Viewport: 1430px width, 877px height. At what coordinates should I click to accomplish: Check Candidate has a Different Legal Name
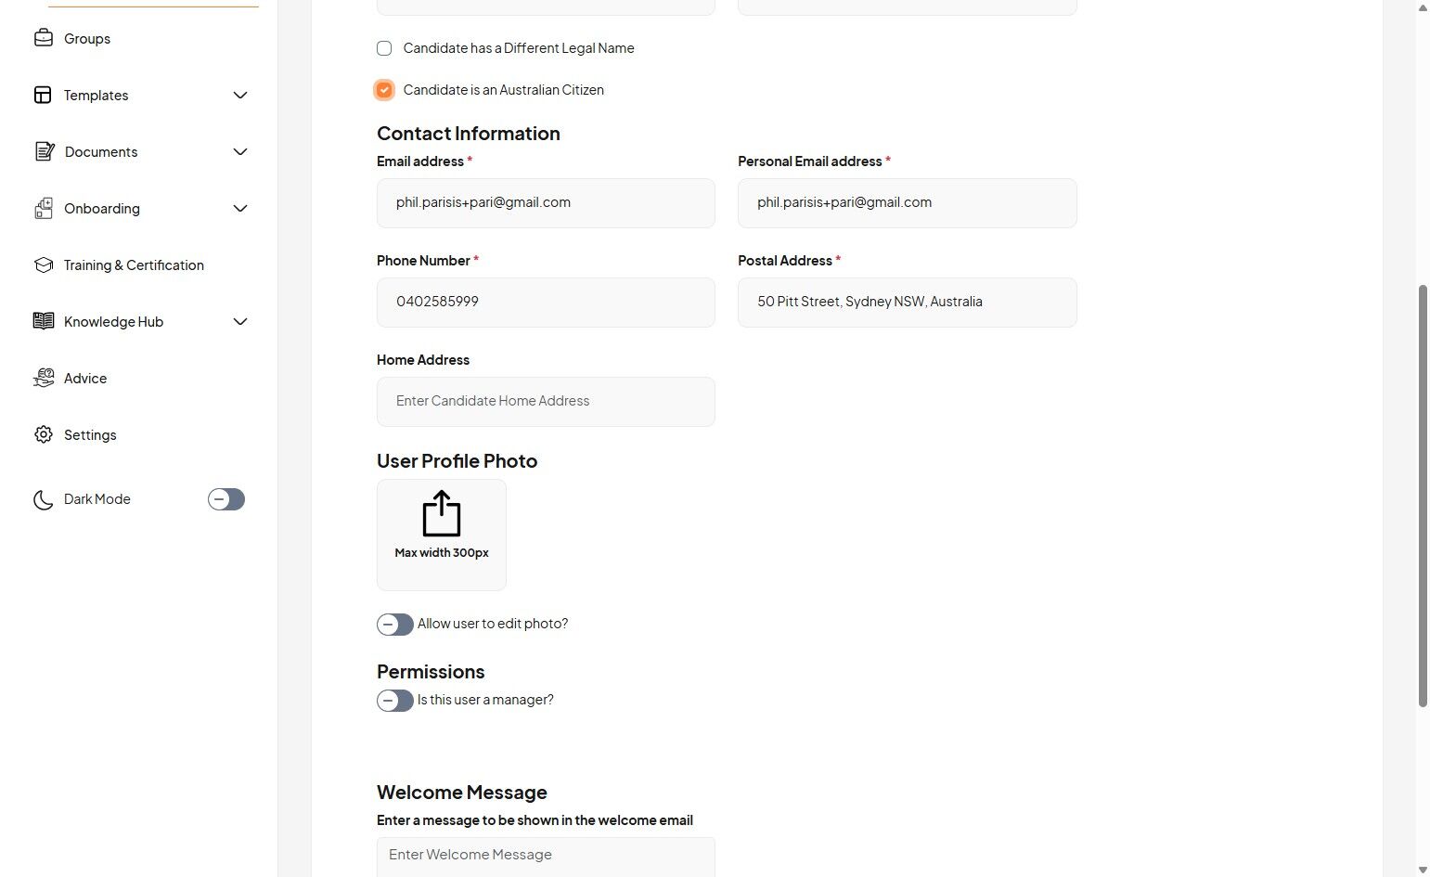(384, 48)
